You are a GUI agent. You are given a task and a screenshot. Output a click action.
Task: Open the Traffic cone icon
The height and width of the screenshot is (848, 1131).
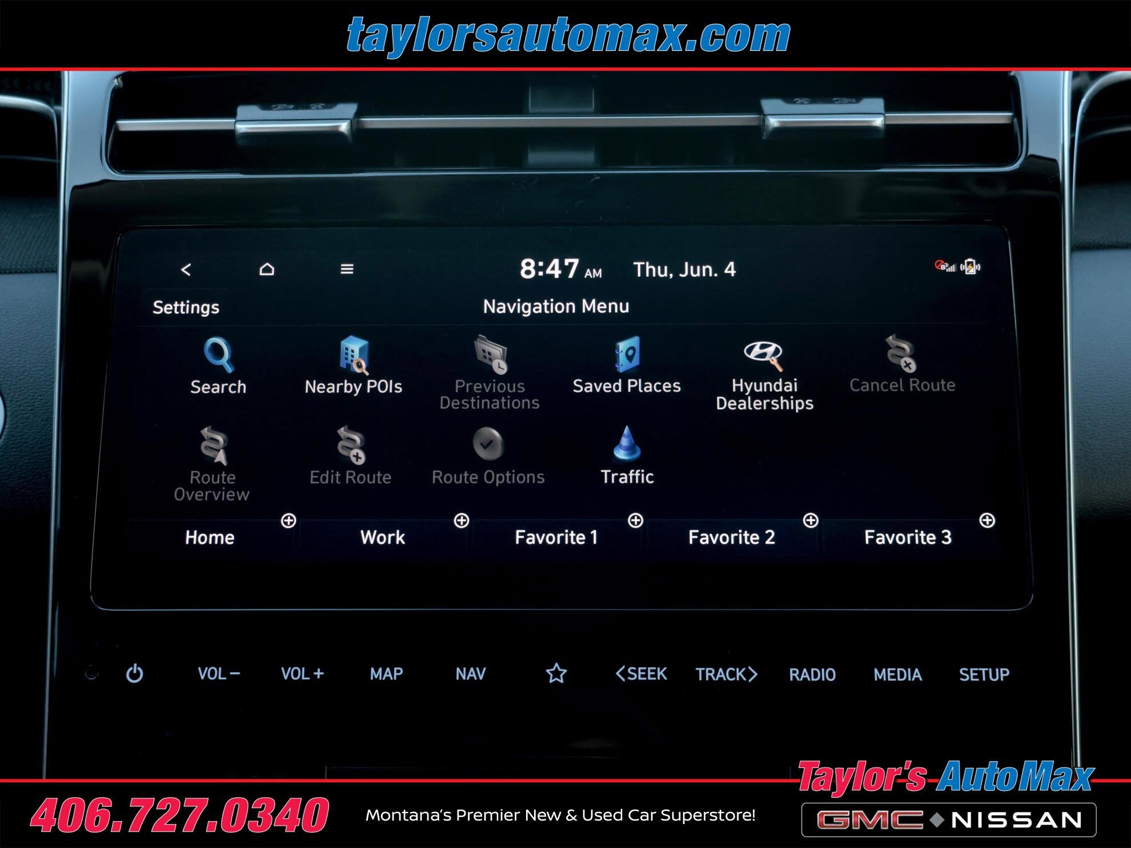627,444
